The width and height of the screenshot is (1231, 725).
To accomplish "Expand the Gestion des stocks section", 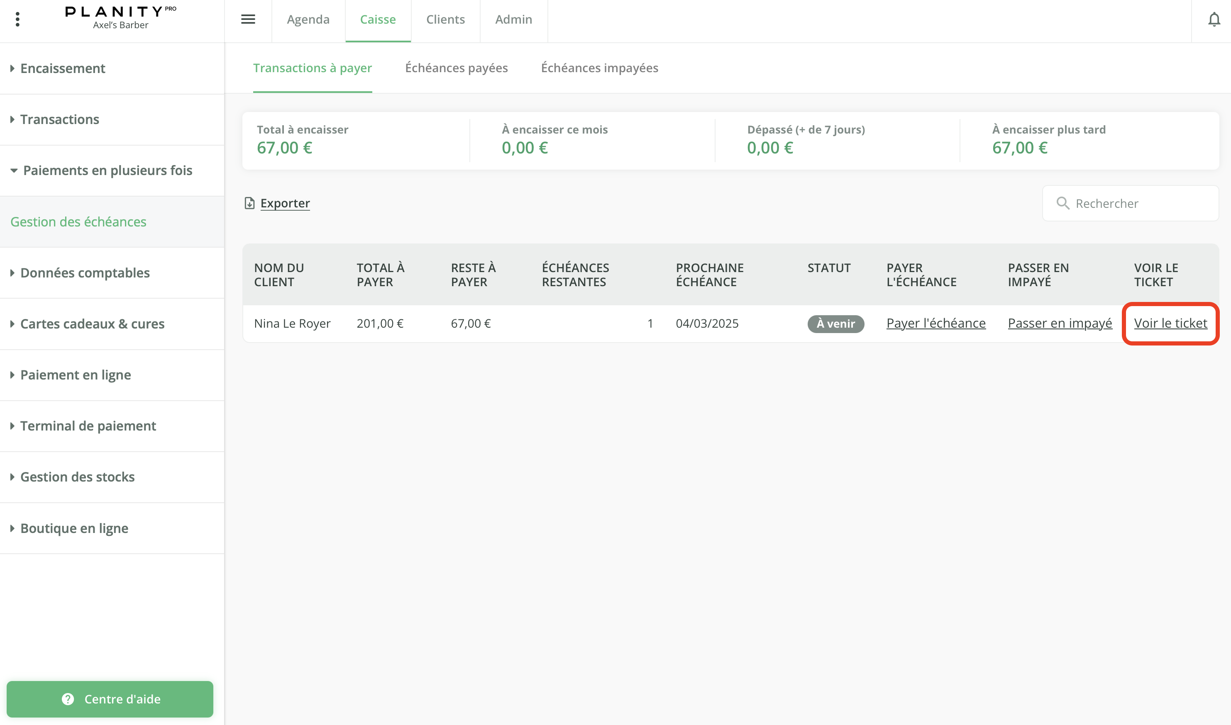I will click(77, 477).
